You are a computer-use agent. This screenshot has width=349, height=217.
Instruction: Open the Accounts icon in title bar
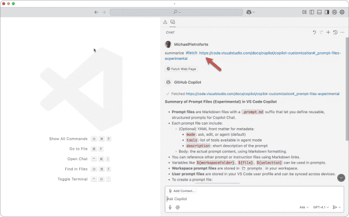[x=334, y=12]
